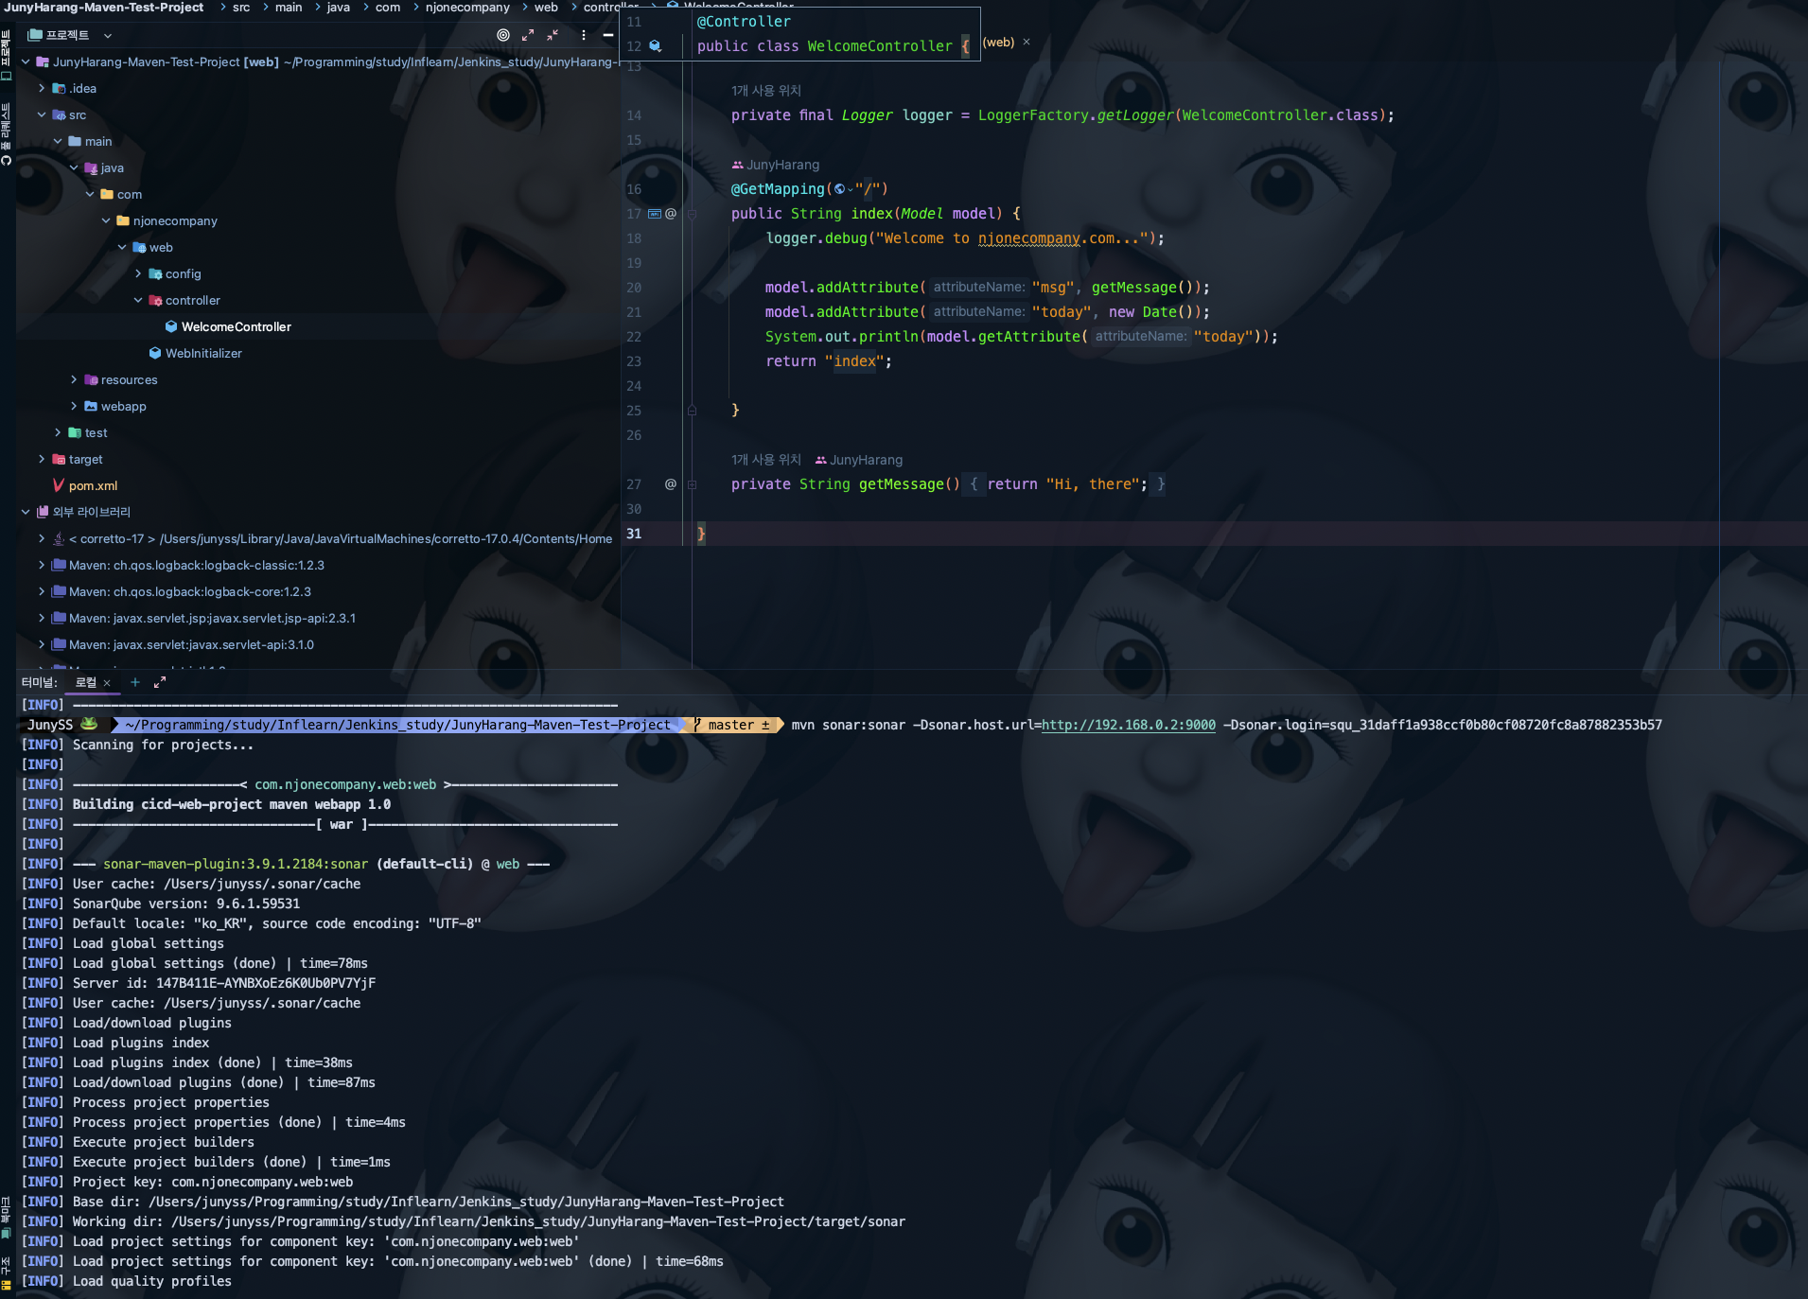Collapse the external libraries node

26,512
